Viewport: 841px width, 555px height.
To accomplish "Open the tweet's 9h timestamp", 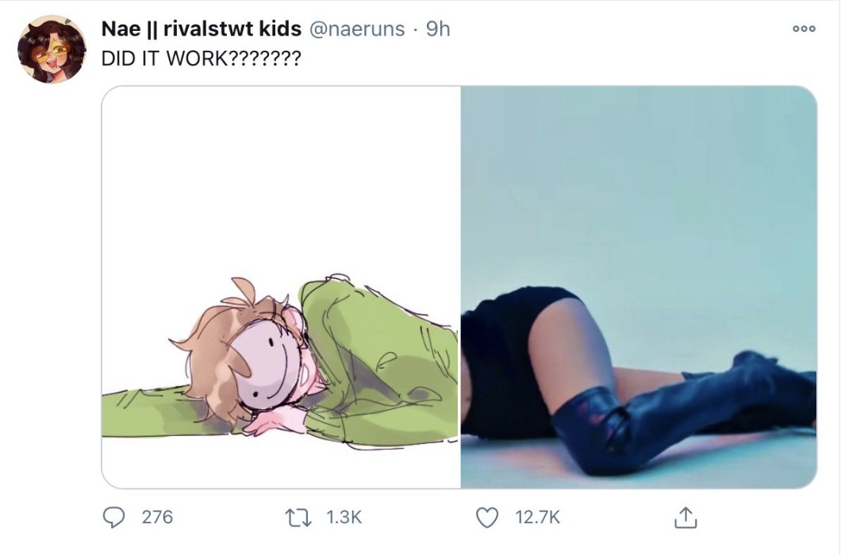I will [x=438, y=29].
